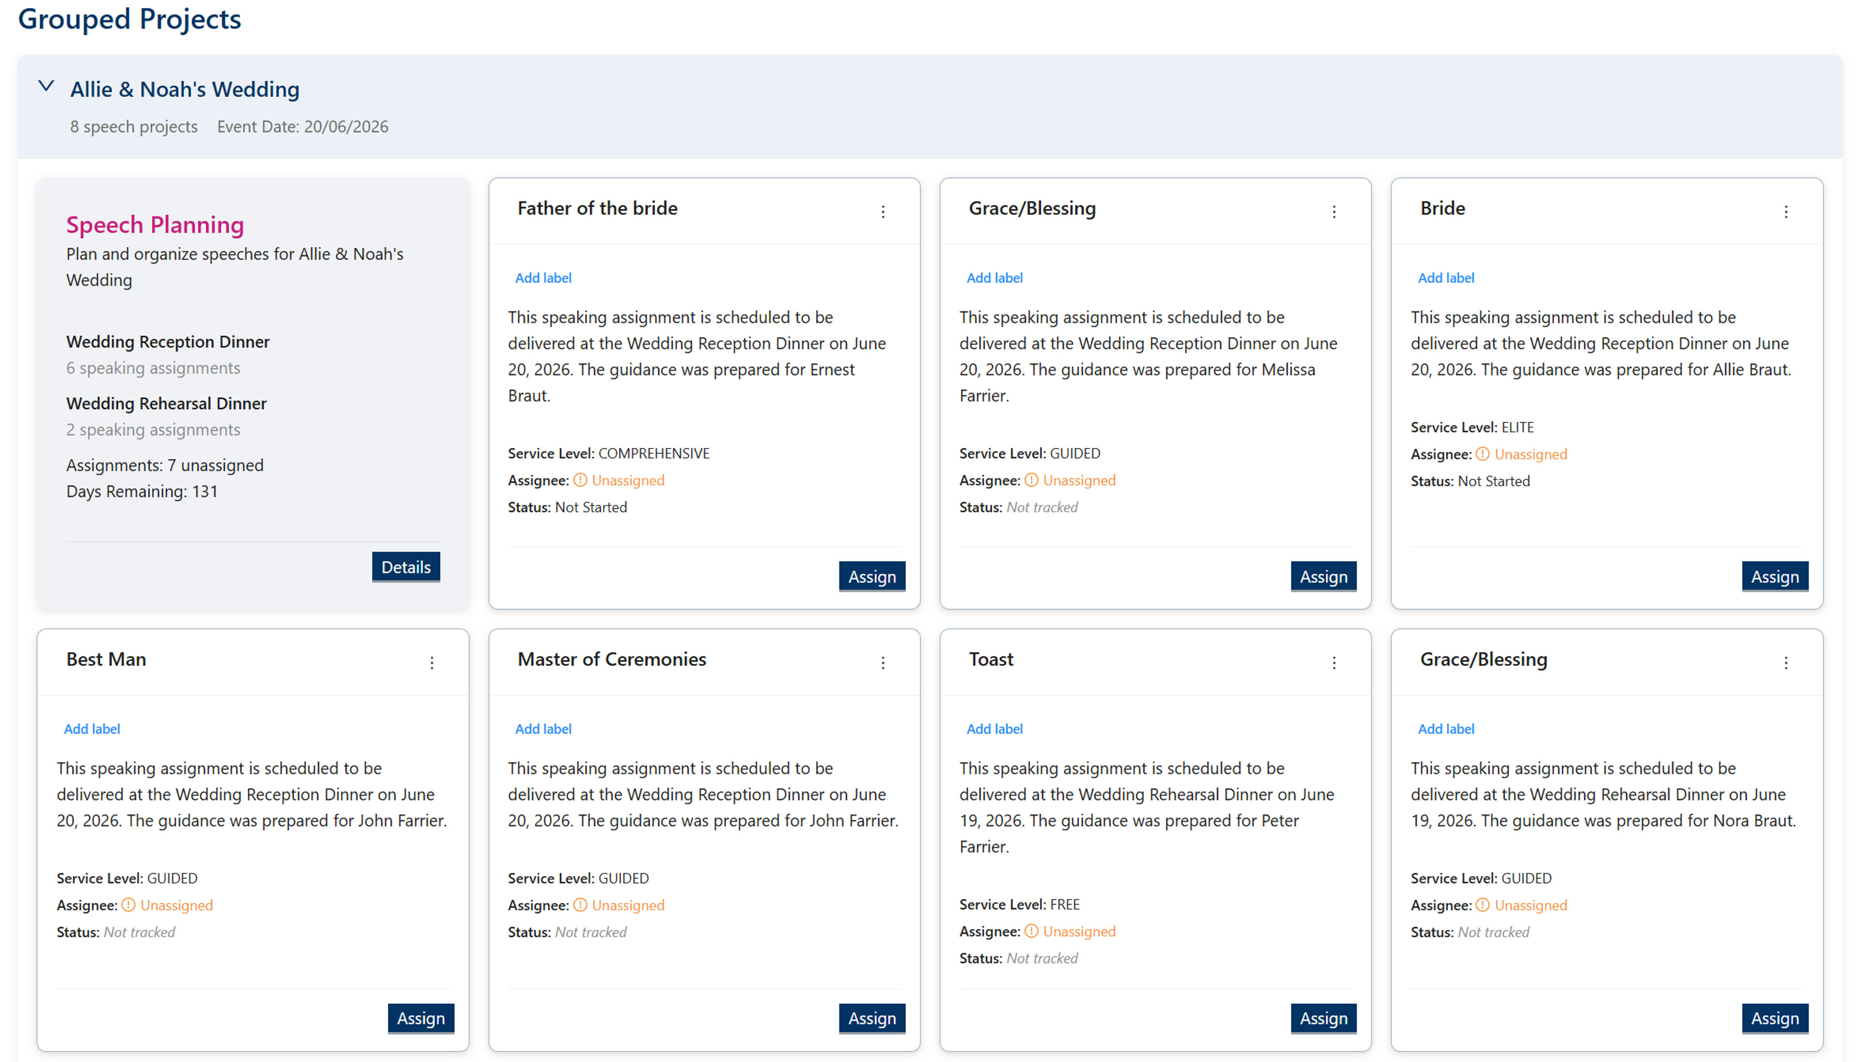Click the Father of the bride card title
1860x1062 pixels.
pyautogui.click(x=597, y=208)
